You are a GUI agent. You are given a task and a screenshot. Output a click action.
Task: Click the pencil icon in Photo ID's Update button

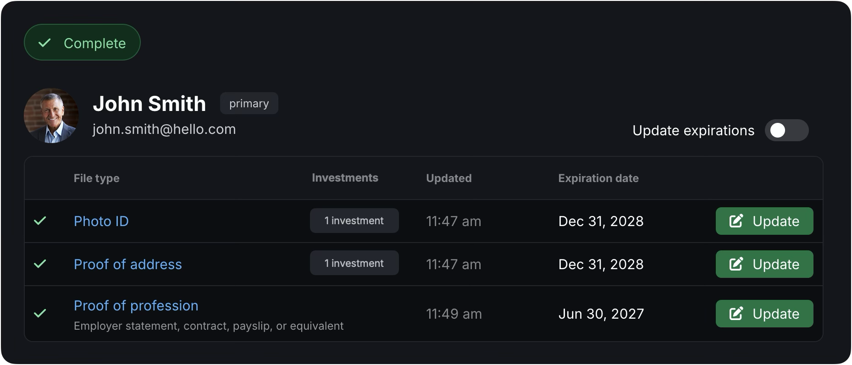tap(736, 221)
